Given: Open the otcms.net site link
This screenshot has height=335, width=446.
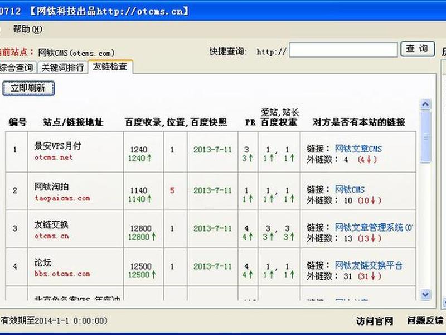Looking at the screenshot, I should tap(54, 157).
